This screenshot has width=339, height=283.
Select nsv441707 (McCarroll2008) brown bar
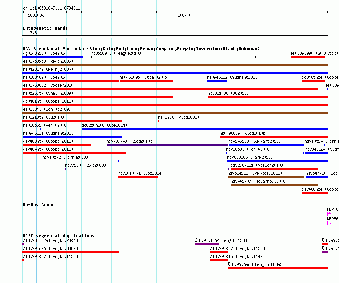pyautogui.click(x=274, y=185)
